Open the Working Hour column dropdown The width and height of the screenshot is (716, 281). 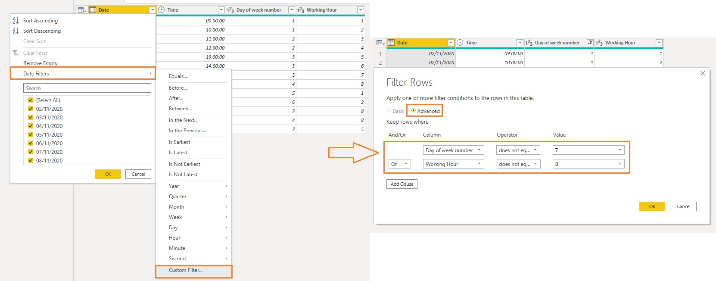click(454, 164)
